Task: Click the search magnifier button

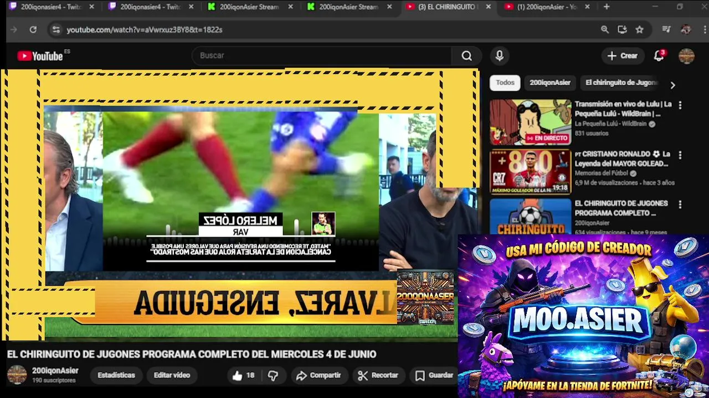Action: pos(467,56)
